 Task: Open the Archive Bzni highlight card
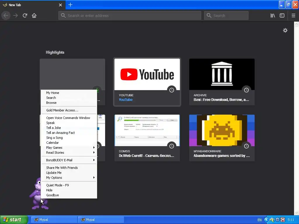pos(222,82)
